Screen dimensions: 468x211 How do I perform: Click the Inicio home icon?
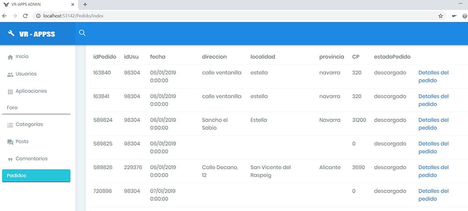click(x=10, y=57)
